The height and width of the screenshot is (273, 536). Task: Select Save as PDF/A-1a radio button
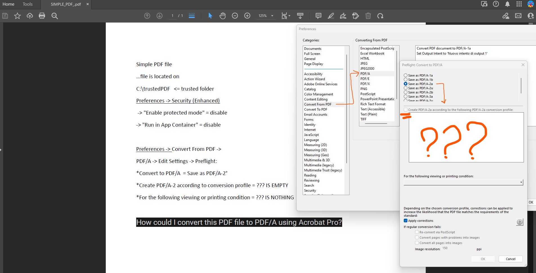[405, 75]
